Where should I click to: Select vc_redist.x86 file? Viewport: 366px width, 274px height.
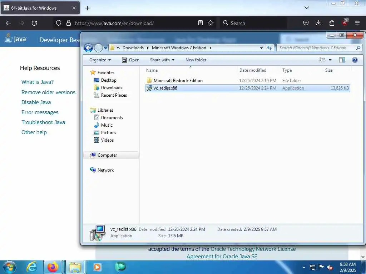click(x=247, y=88)
